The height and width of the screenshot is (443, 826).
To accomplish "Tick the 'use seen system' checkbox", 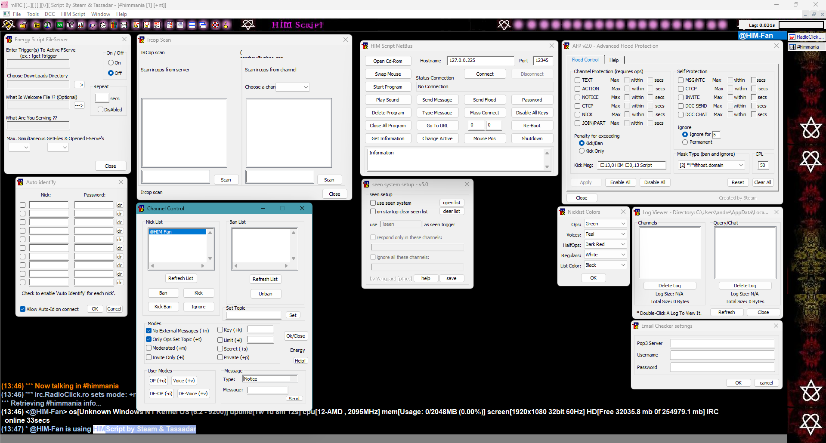I will click(373, 203).
